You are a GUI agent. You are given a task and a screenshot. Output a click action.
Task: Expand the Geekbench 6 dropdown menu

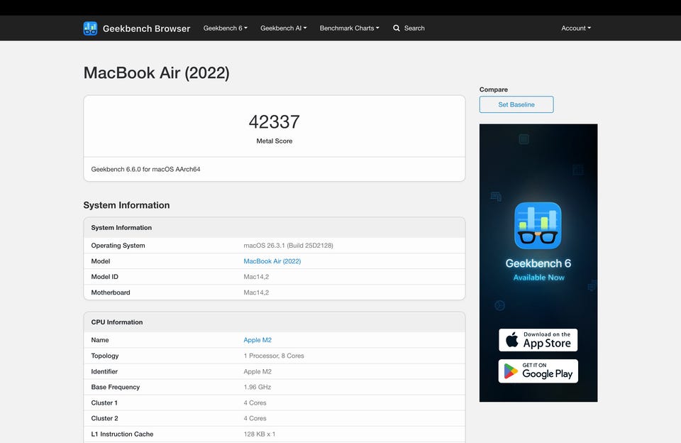tap(226, 28)
